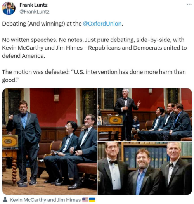Click the 'No written speeches' paragraph

pyautogui.click(x=94, y=48)
